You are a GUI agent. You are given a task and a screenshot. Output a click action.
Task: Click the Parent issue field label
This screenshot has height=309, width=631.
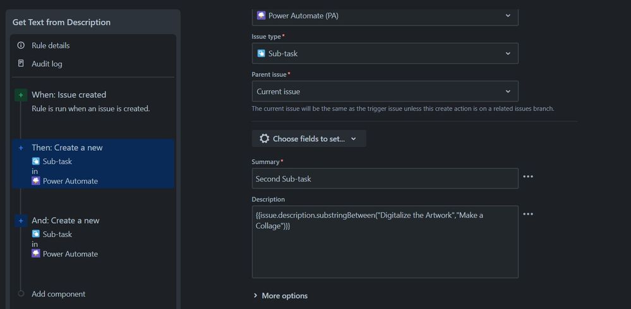pyautogui.click(x=269, y=74)
